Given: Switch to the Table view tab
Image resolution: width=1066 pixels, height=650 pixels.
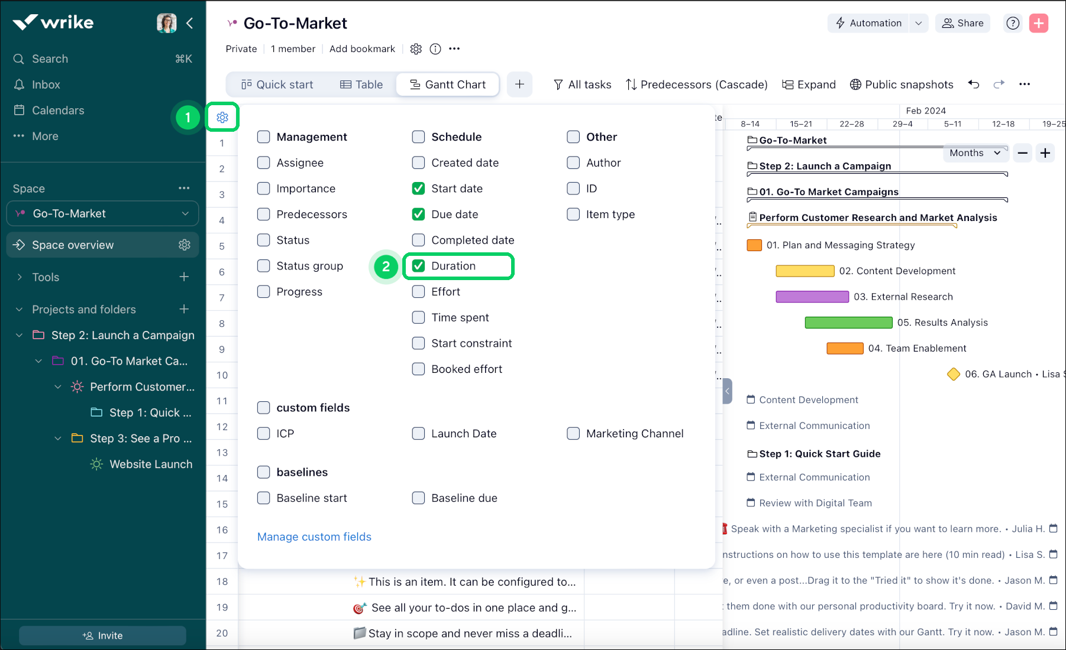Looking at the screenshot, I should 361,84.
